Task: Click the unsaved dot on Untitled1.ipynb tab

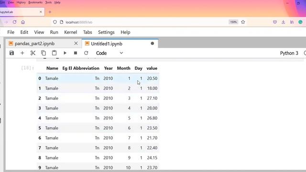Action: [x=153, y=43]
